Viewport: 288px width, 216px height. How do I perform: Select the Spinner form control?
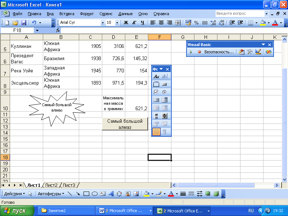(x=165, y=116)
